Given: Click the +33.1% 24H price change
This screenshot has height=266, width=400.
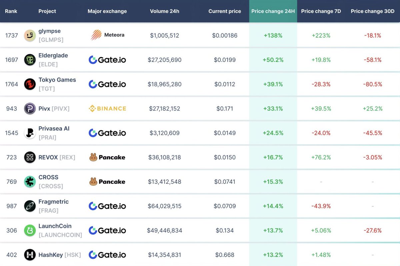Looking at the screenshot, I should click(273, 108).
